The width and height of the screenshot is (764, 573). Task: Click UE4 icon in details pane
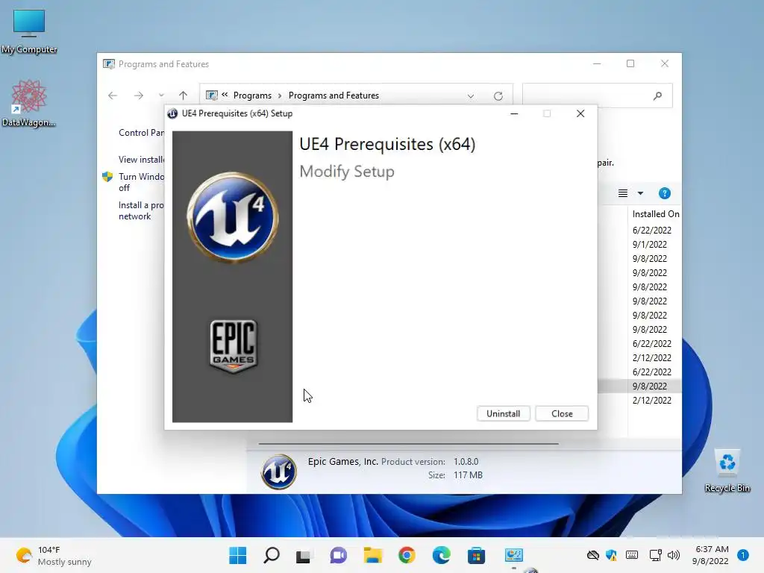(279, 472)
